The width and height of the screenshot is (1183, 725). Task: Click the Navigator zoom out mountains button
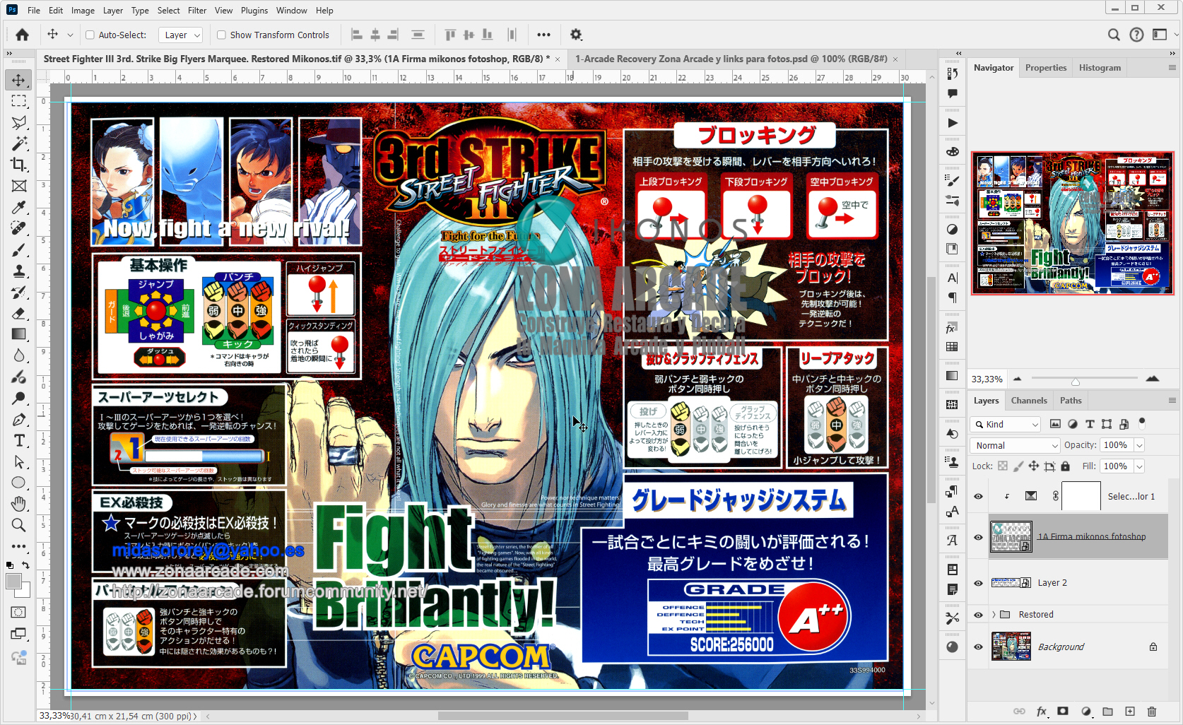pyautogui.click(x=1017, y=379)
